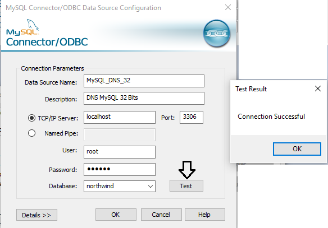Expand the Details >> section
This screenshot has width=328, height=228.
tap(37, 215)
